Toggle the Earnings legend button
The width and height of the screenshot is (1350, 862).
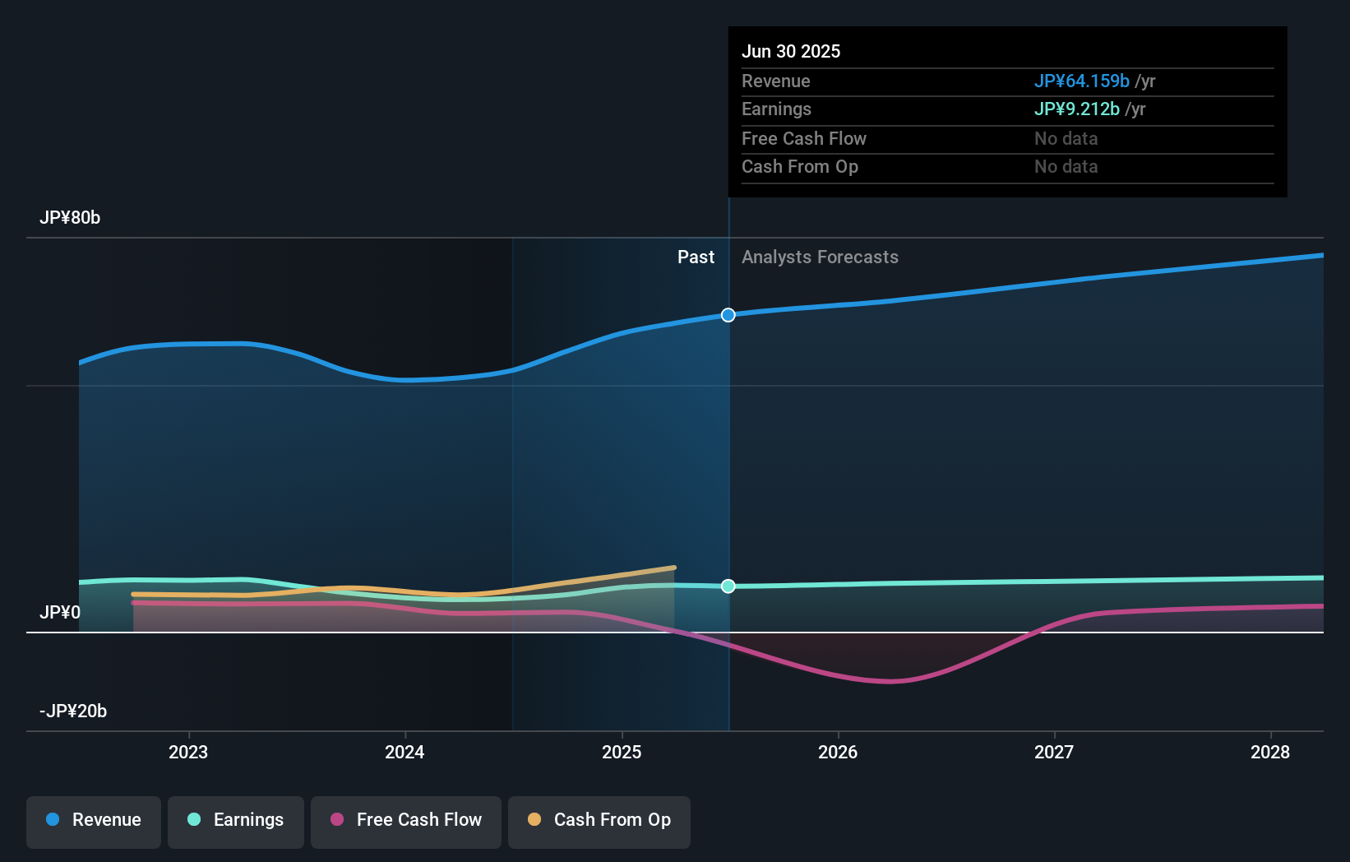point(236,822)
